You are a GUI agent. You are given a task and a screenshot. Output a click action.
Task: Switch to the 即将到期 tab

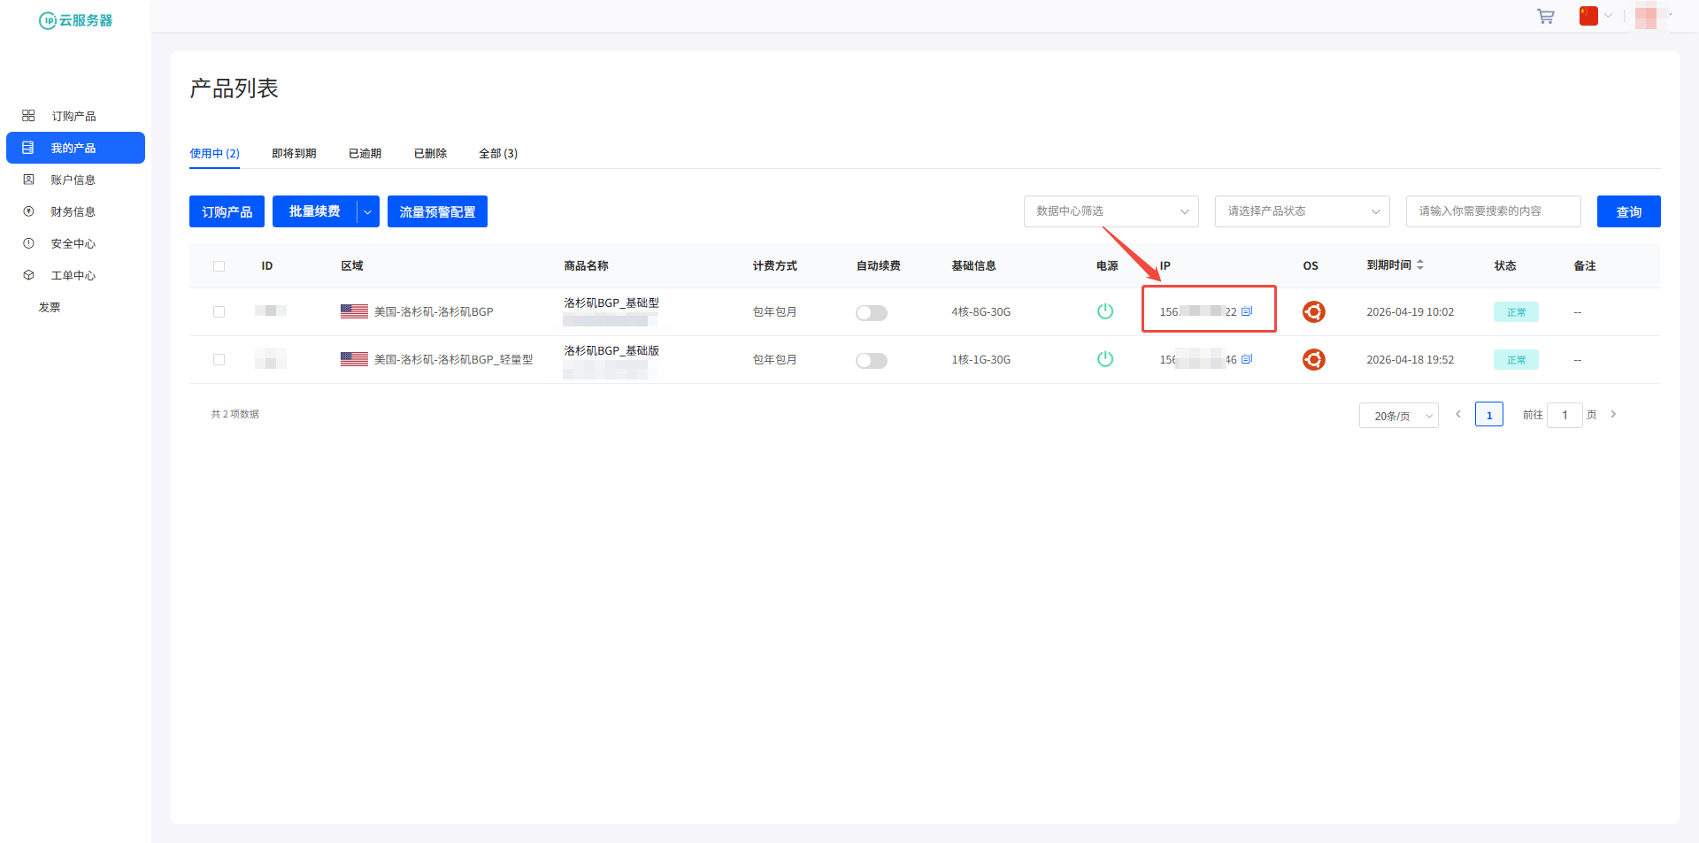[294, 154]
